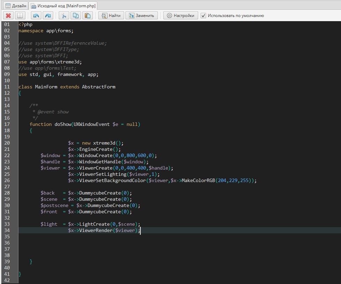Viewport: 341px width, 284px height.
Task: Click on 'AbstractForm' in the class declaration
Action: tap(98, 87)
